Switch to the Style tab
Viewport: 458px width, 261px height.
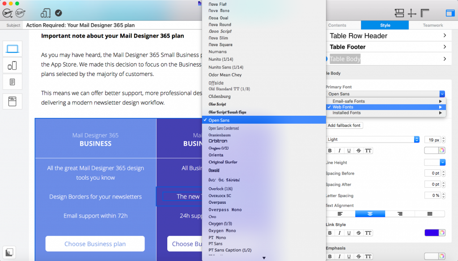(x=385, y=25)
